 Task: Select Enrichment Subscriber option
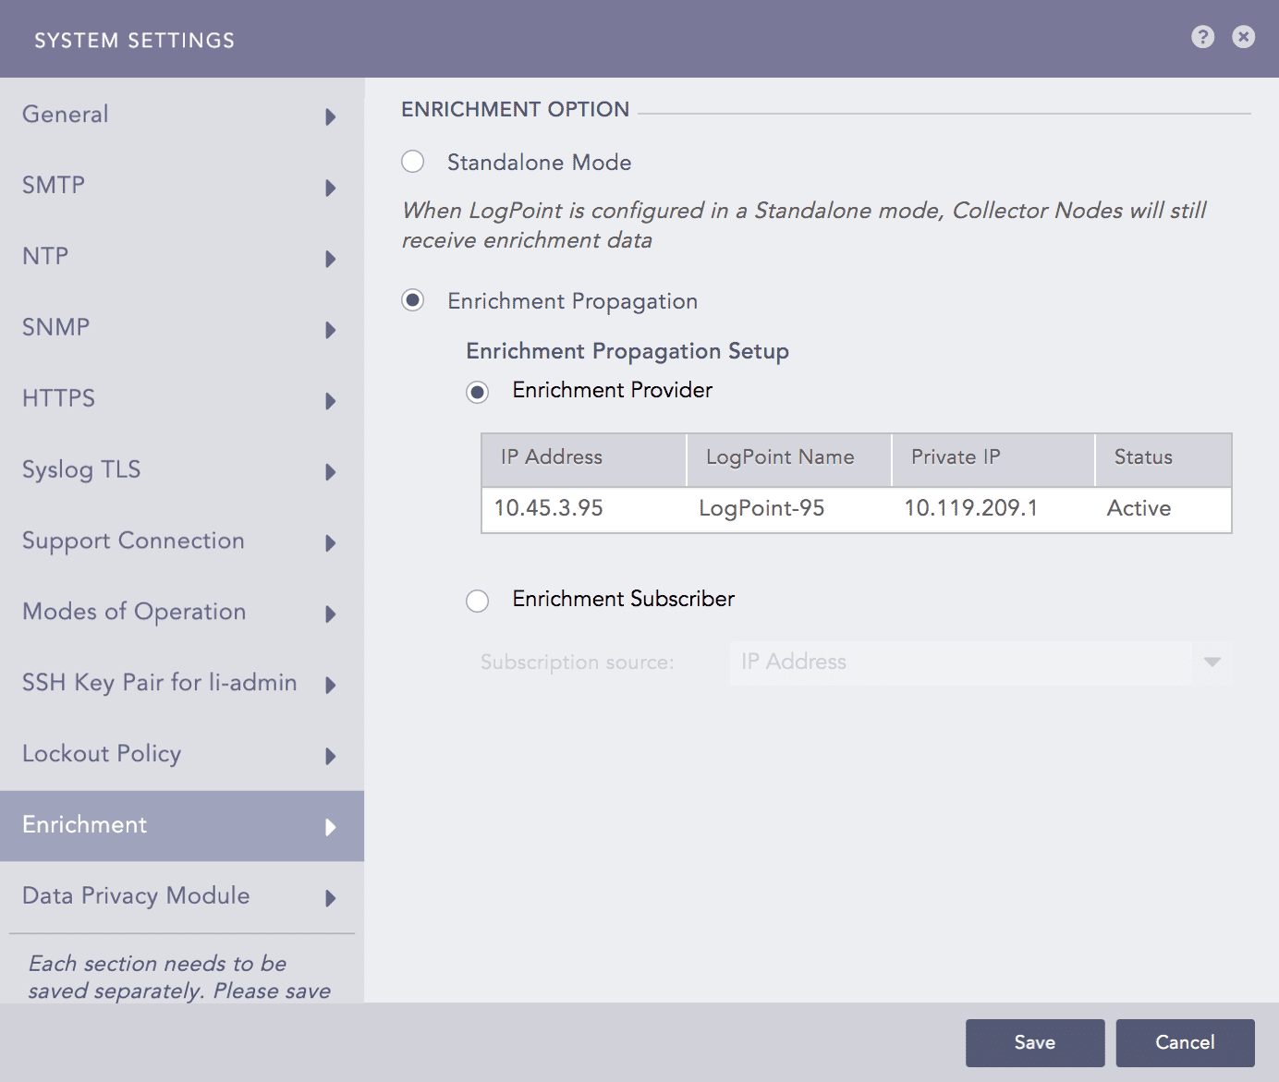click(478, 601)
